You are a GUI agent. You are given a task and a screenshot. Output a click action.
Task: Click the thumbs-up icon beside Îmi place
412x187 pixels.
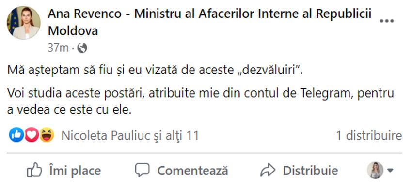[x=34, y=170]
